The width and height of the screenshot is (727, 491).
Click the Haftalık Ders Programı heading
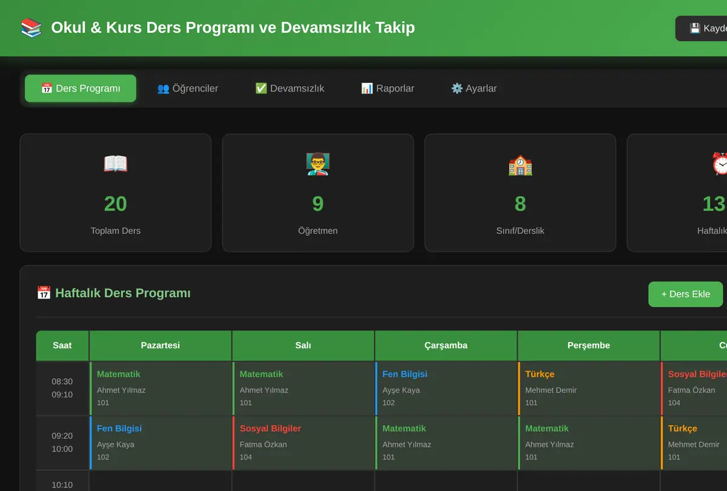click(123, 293)
